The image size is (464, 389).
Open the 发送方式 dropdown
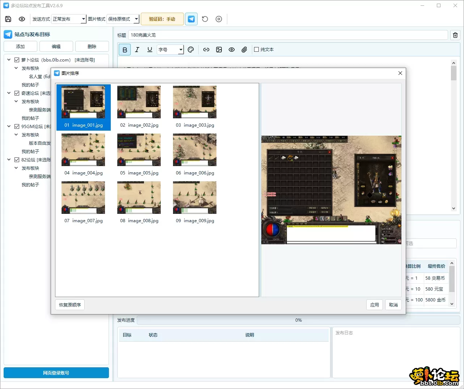(x=69, y=19)
